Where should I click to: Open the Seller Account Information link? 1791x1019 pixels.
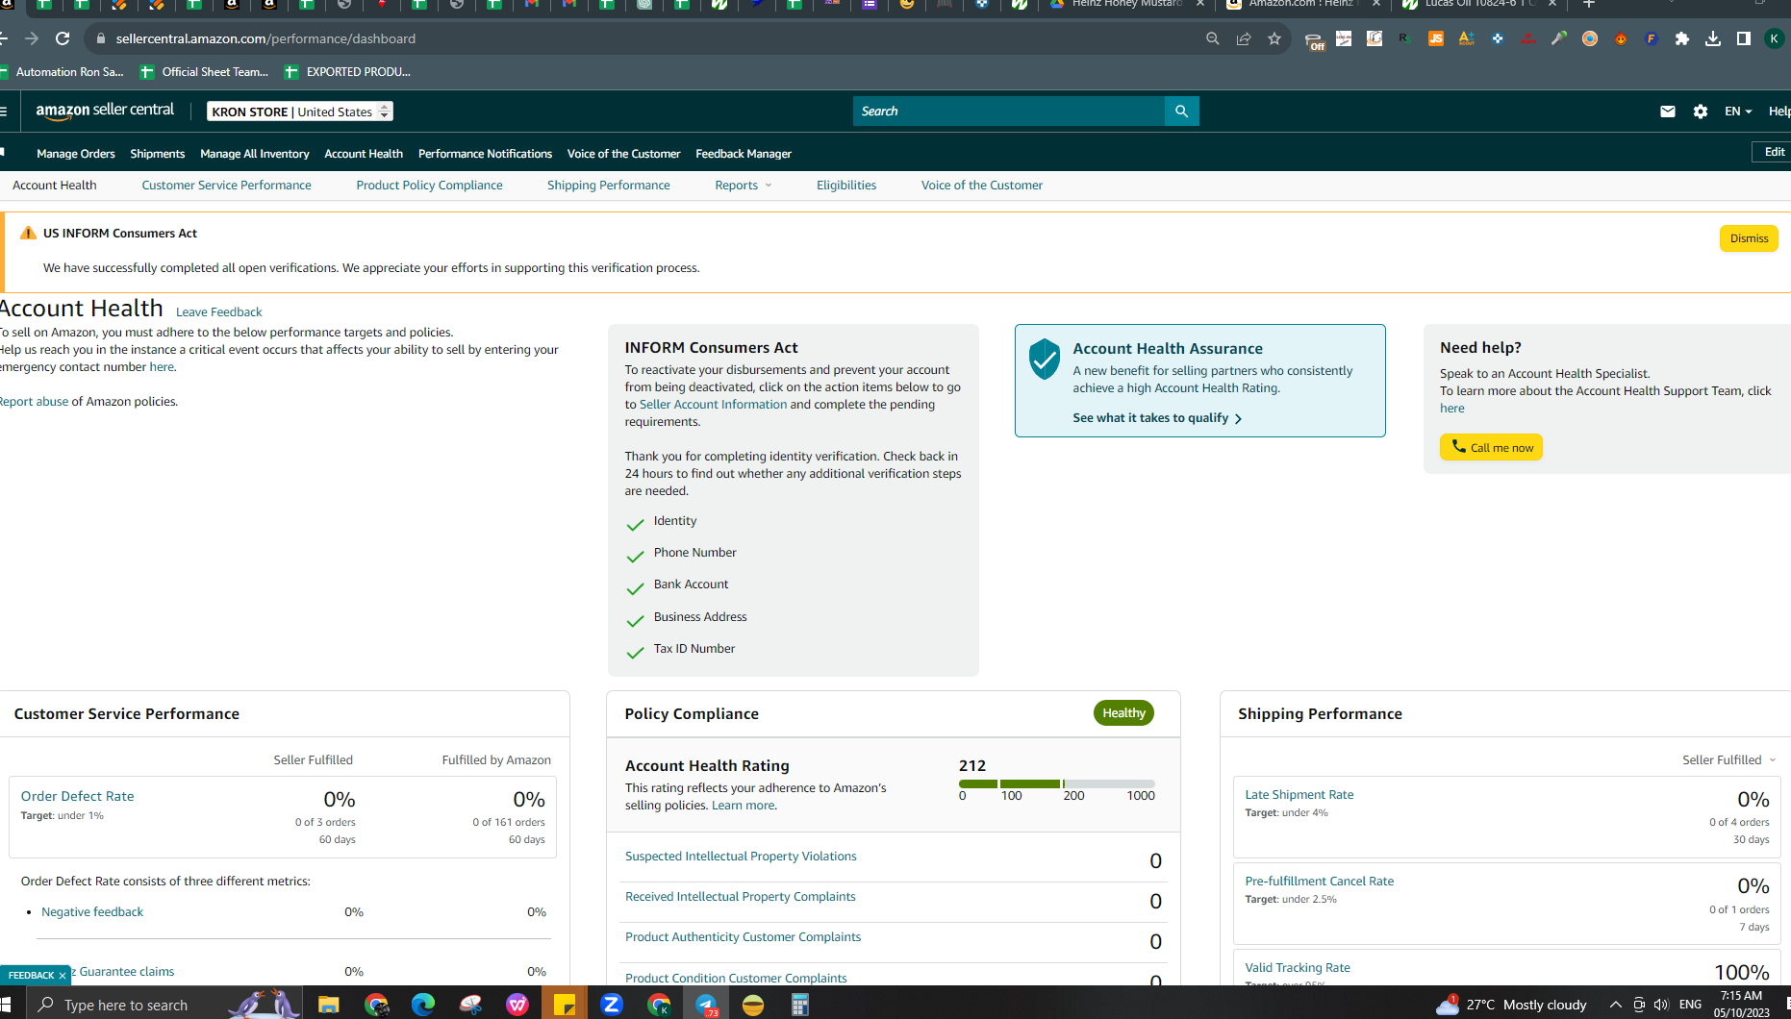click(x=713, y=405)
